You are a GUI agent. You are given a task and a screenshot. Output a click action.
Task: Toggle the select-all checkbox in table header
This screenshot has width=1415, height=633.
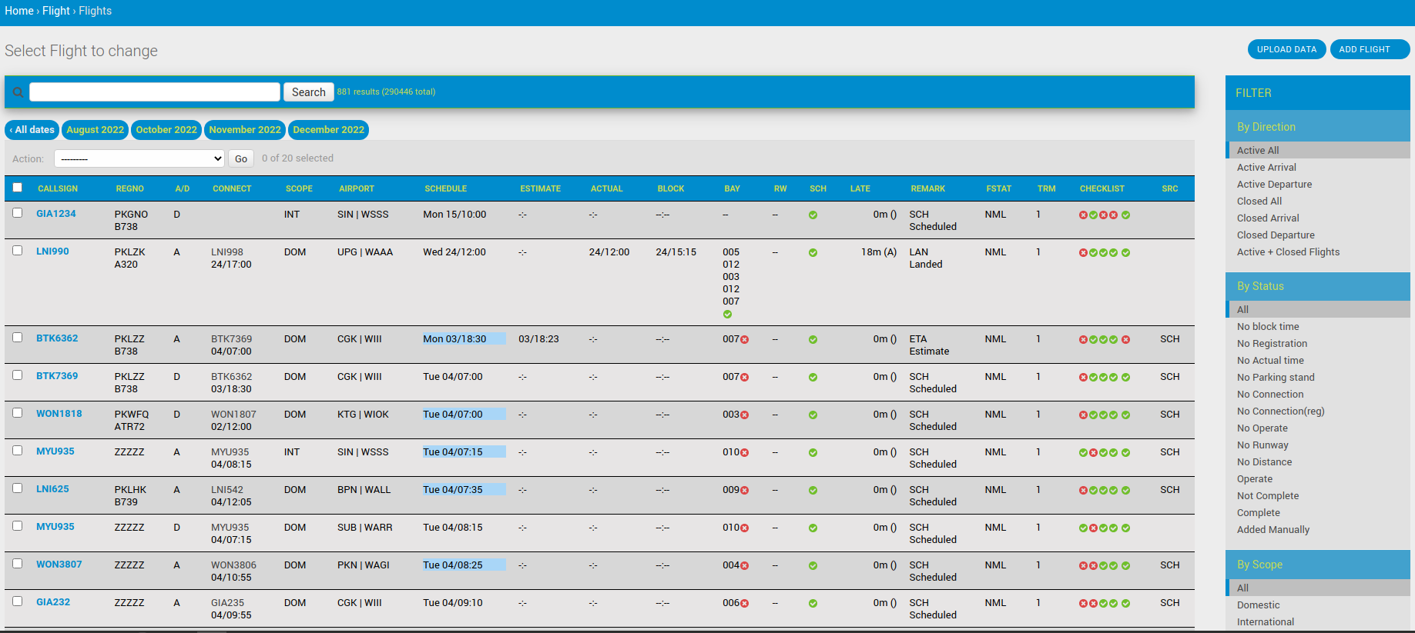(x=18, y=188)
